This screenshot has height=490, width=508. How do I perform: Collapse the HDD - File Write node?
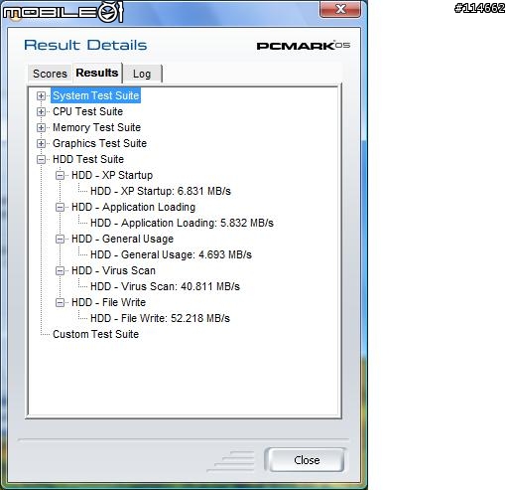pos(60,302)
